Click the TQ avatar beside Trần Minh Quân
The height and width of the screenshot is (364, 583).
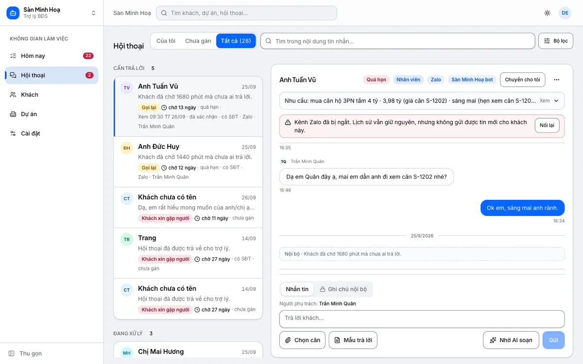(283, 162)
